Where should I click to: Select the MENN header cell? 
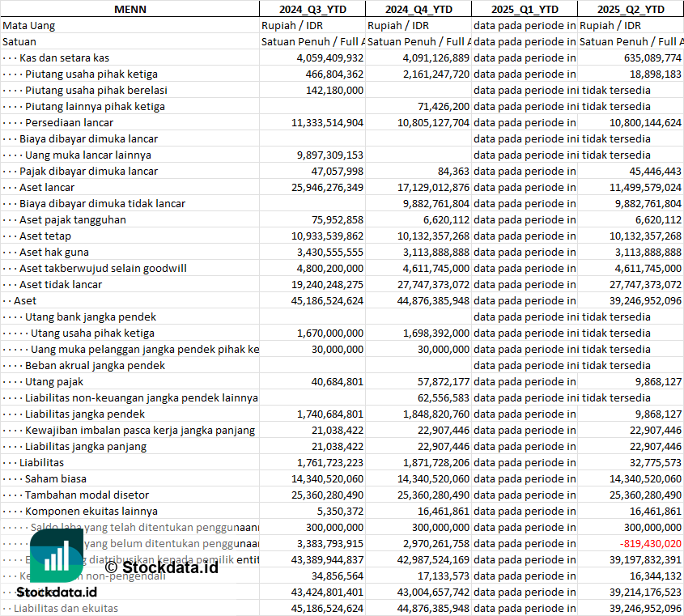(x=130, y=9)
